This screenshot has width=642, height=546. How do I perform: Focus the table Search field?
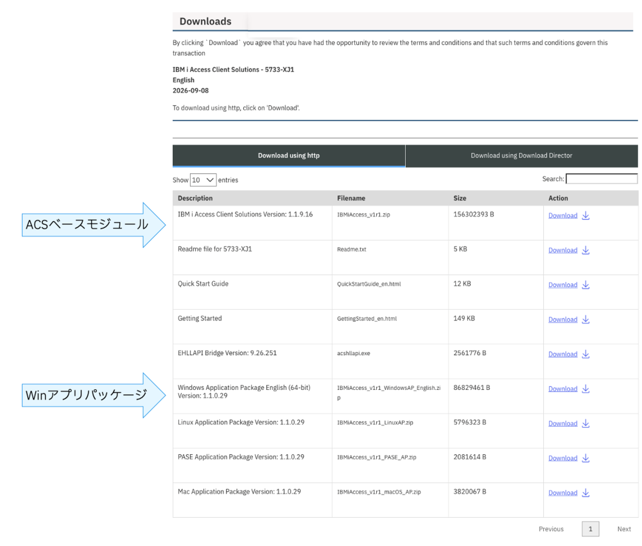tap(602, 179)
